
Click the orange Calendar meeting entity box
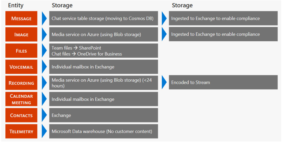point(21,99)
